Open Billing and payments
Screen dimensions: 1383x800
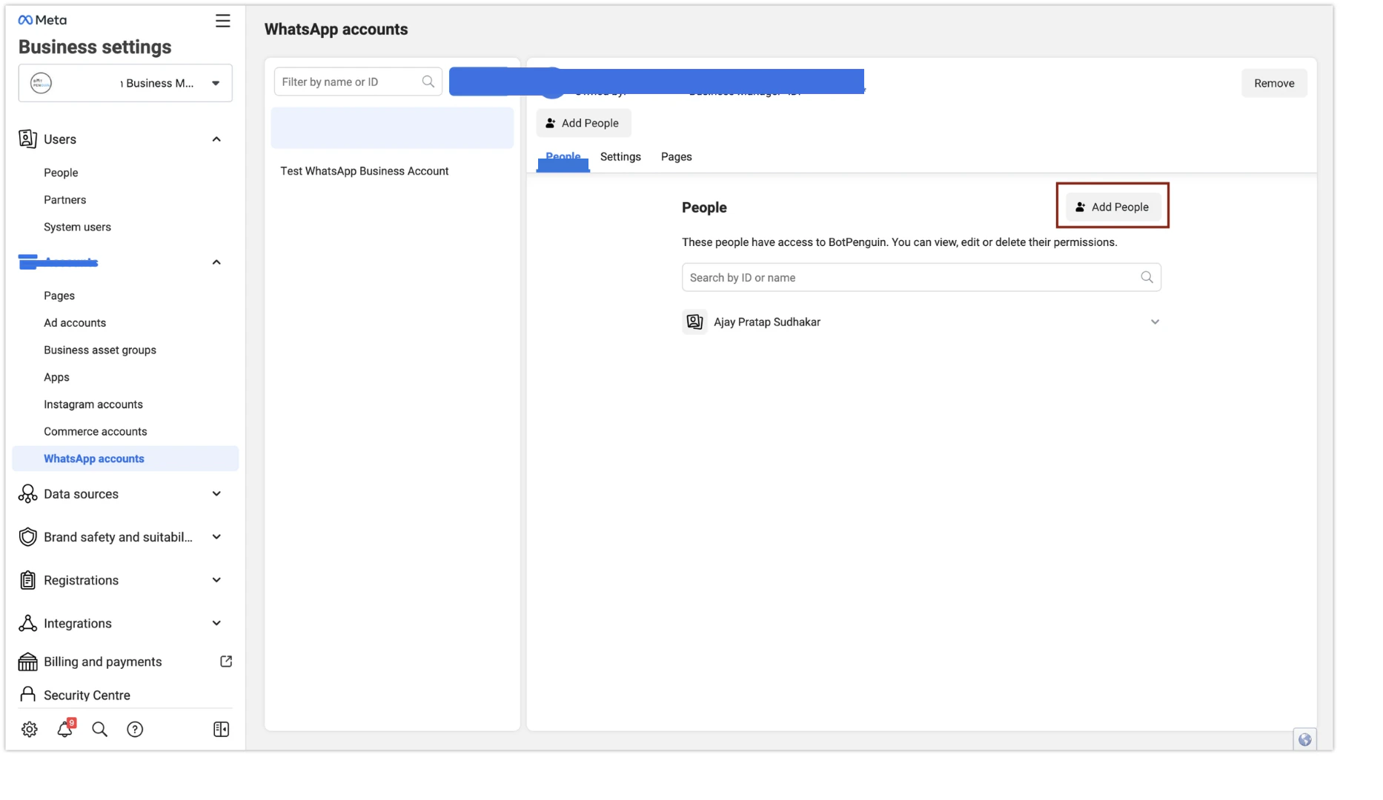[102, 661]
